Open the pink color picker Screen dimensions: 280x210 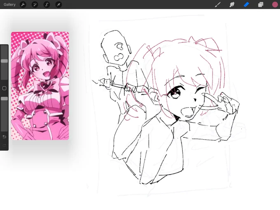pyautogui.click(x=275, y=5)
